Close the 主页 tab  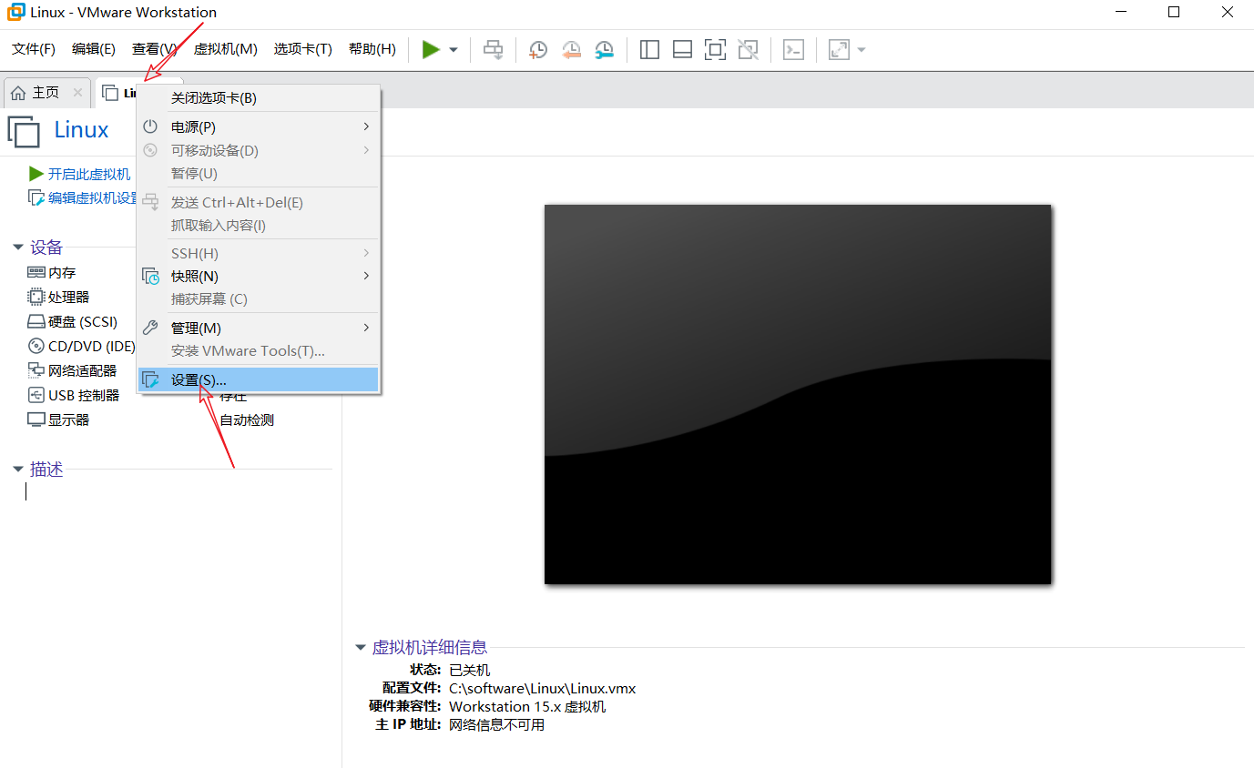(x=77, y=93)
